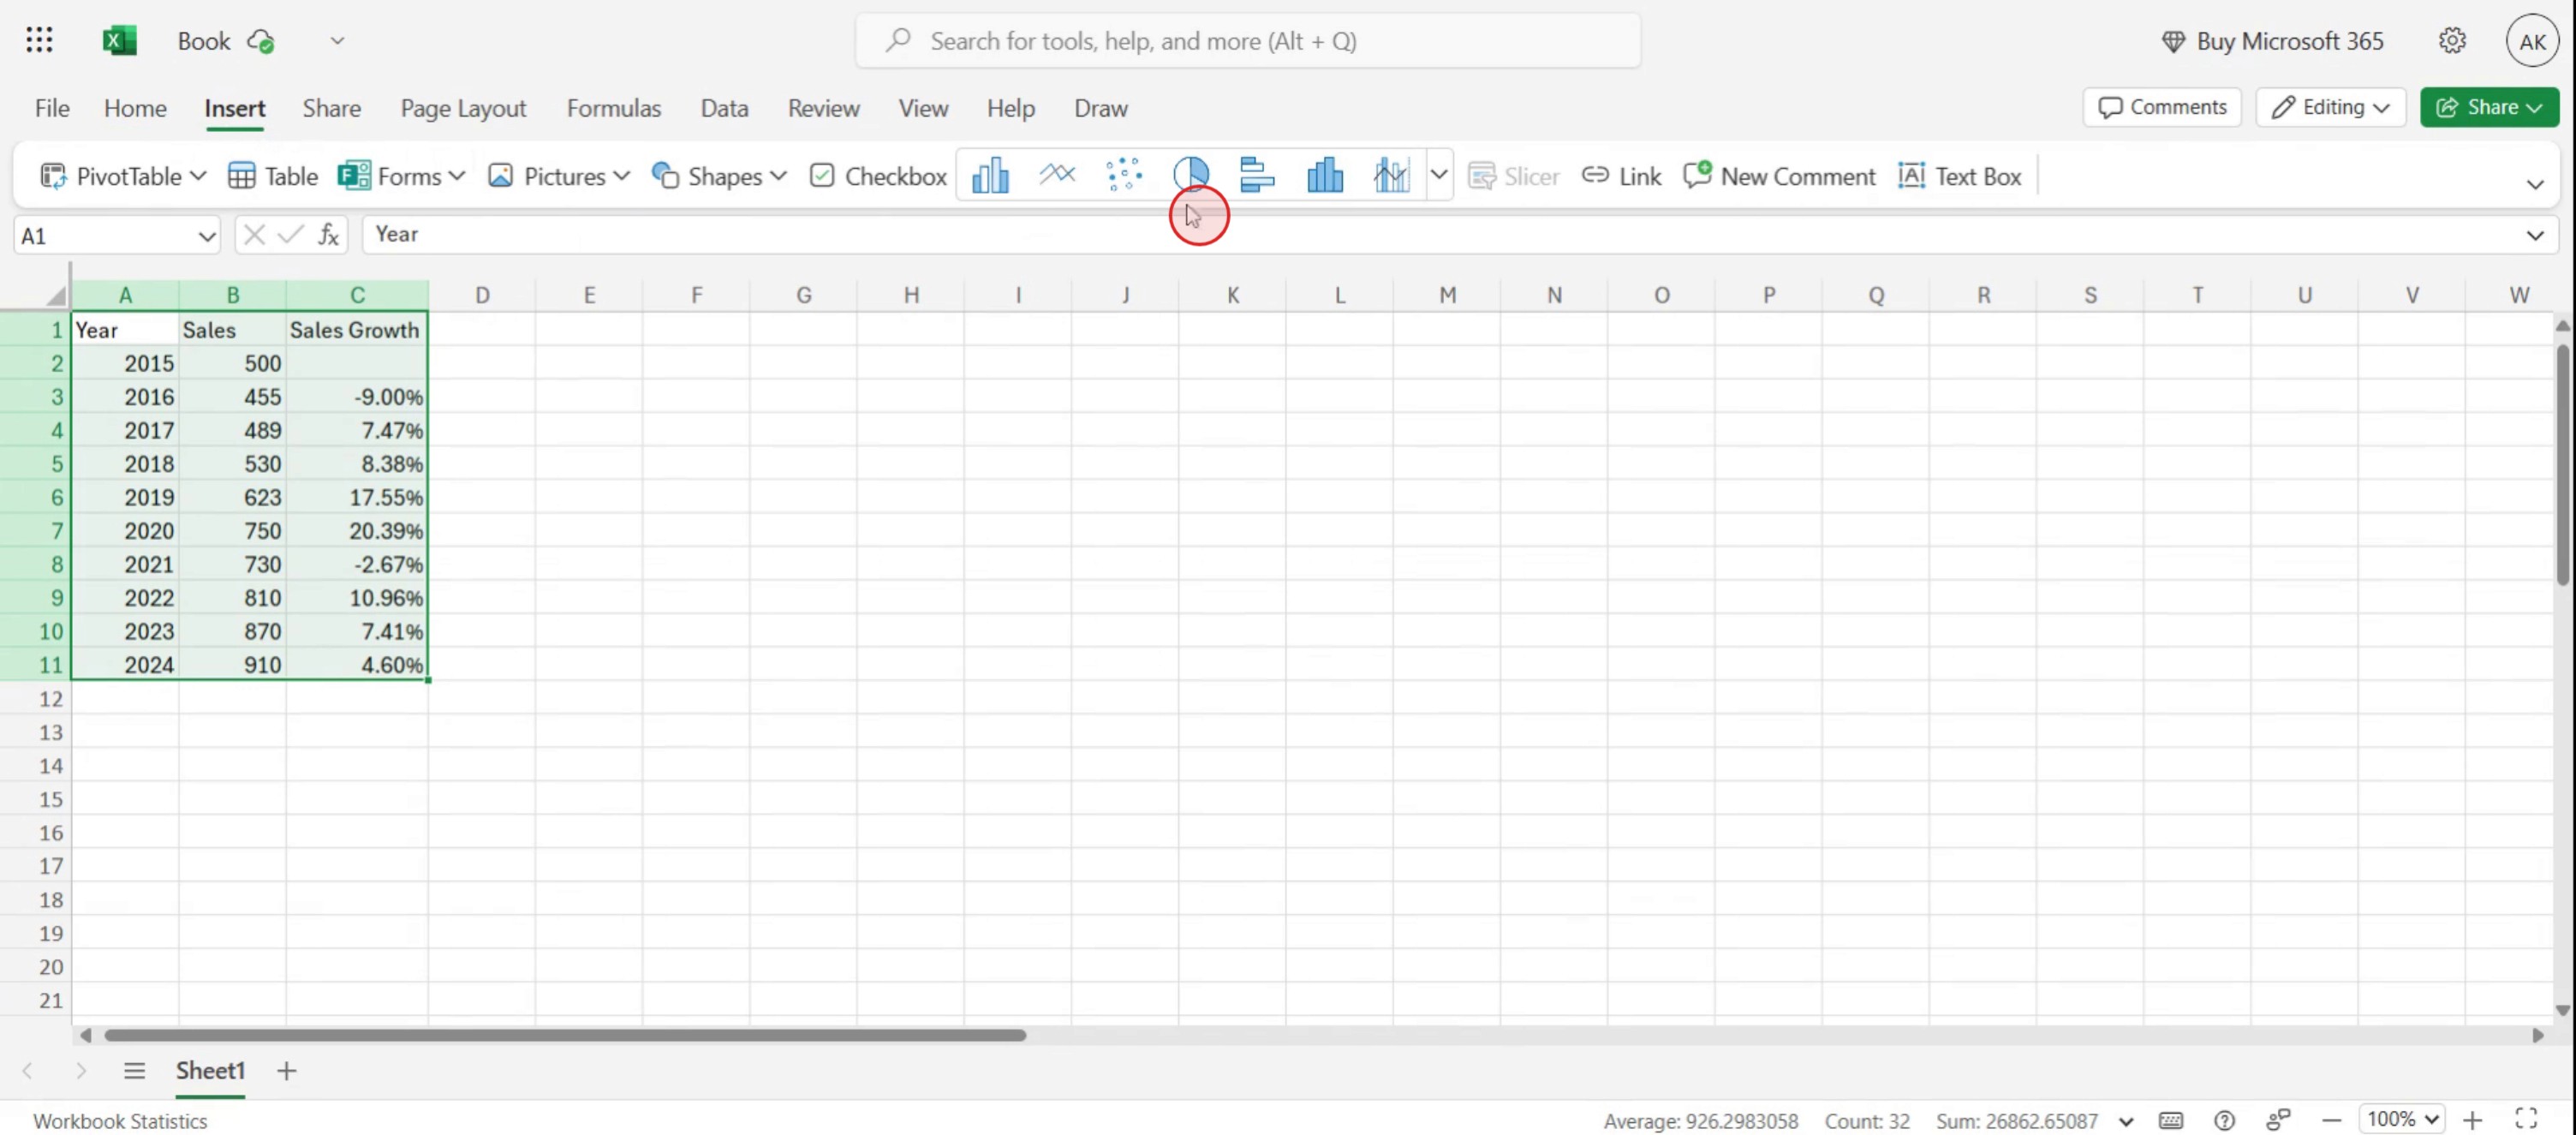Insert a column chart from ribbon
This screenshot has width=2576, height=1135.
990,176
